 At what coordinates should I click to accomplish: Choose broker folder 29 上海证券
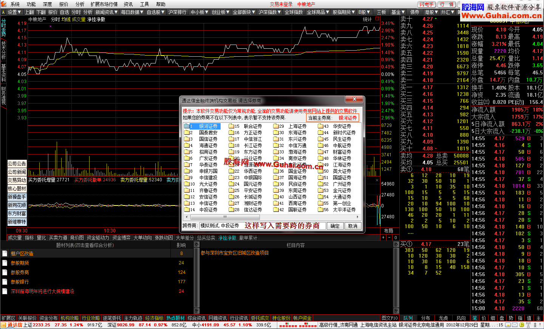290,126
